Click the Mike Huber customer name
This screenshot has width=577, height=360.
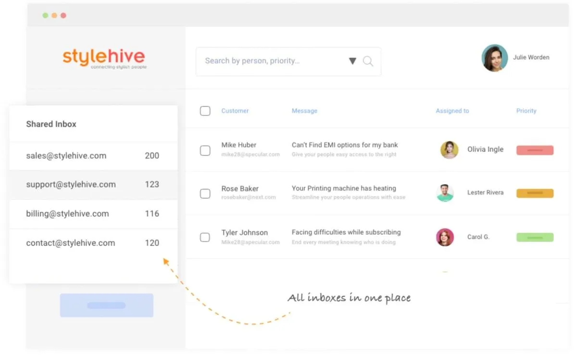[238, 145]
